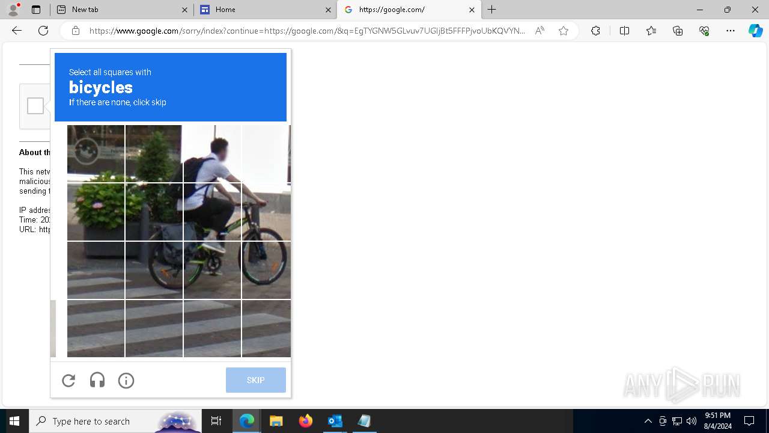769x433 pixels.
Task: Close the google.com tab
Action: coord(472,10)
